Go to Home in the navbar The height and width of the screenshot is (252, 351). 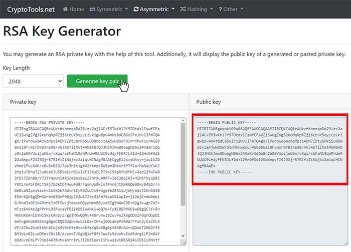tap(73, 9)
